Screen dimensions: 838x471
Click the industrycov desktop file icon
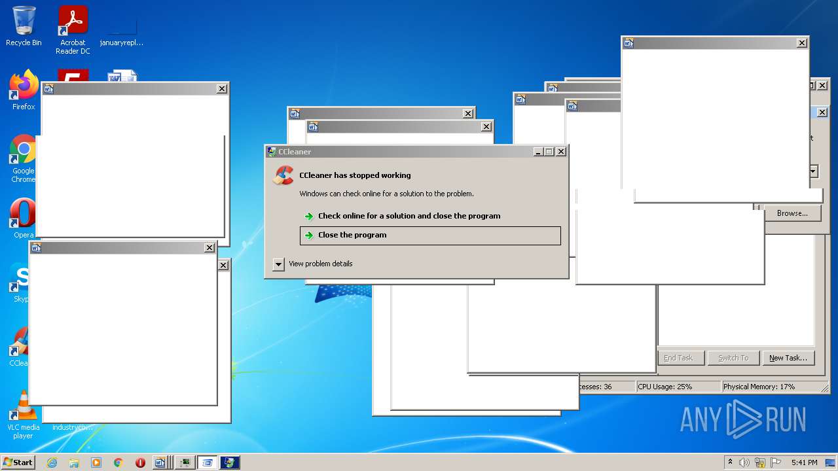tap(72, 427)
